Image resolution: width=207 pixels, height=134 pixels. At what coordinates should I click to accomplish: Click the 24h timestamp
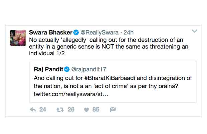coord(129,32)
